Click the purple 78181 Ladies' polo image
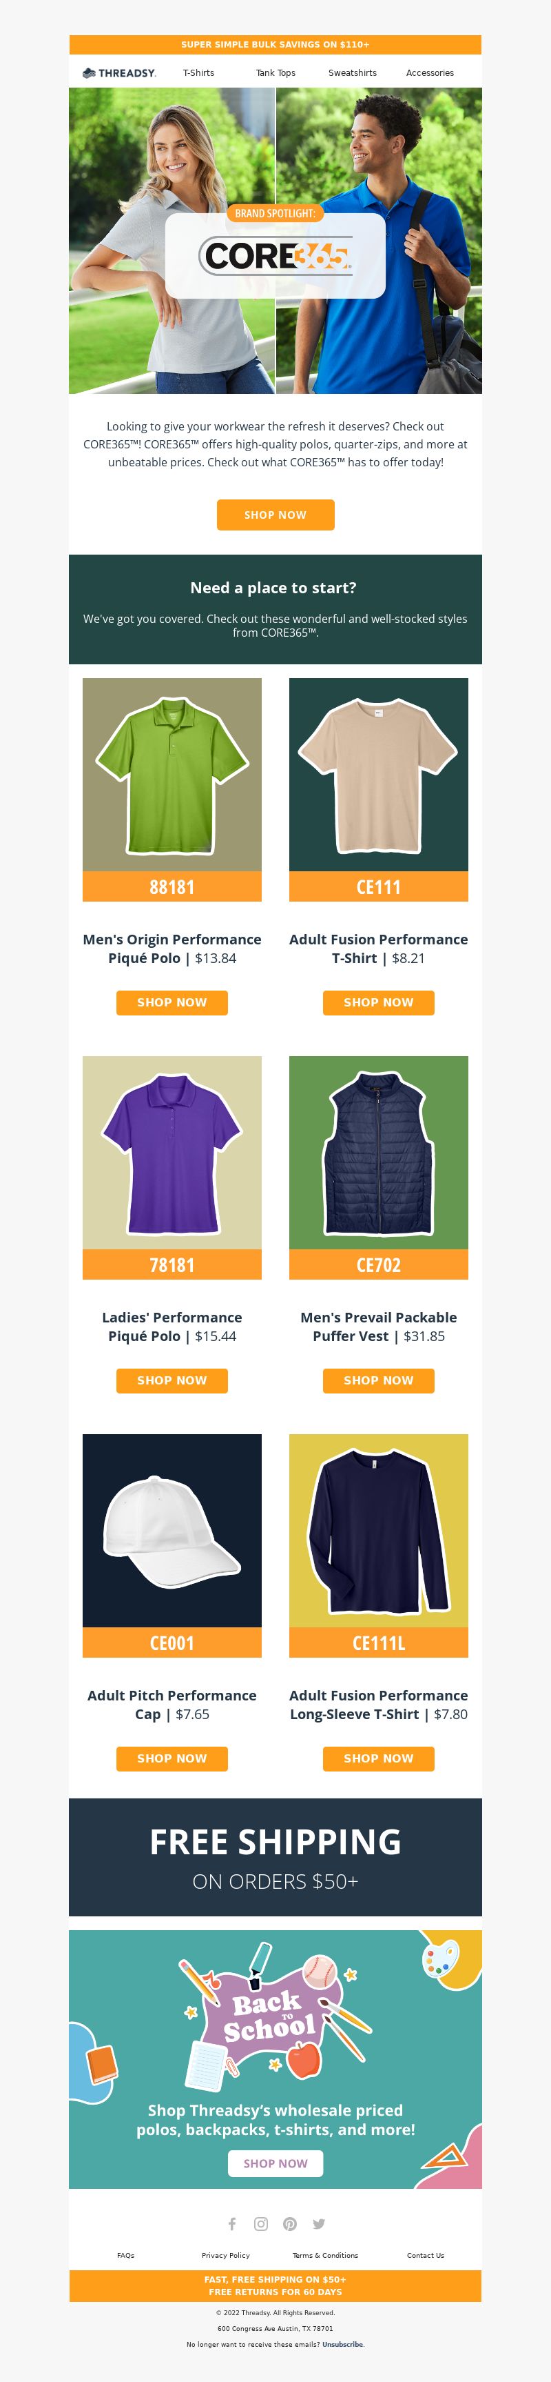The height and width of the screenshot is (2382, 551). tap(171, 1153)
